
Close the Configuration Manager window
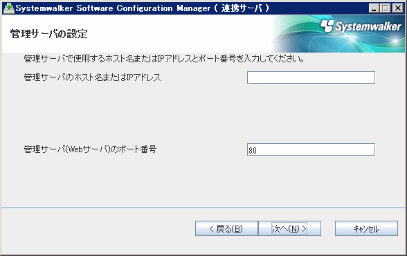point(397,8)
